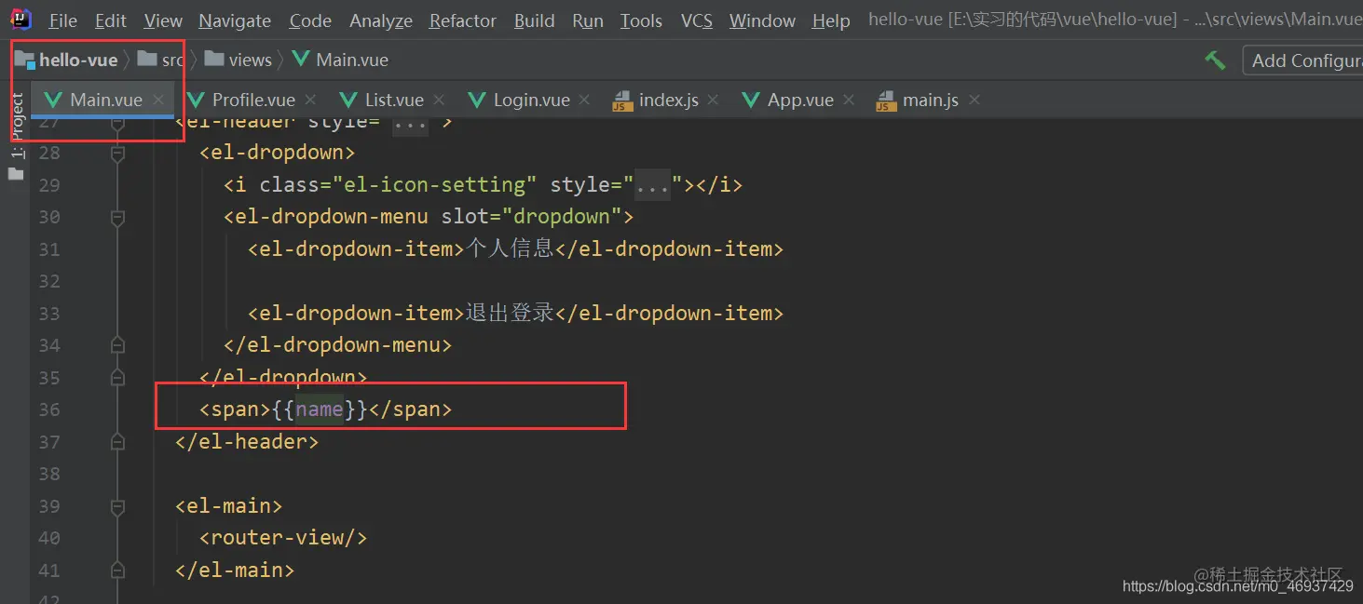Open the Project tool window sidebar
1363x604 pixels.
[16, 137]
